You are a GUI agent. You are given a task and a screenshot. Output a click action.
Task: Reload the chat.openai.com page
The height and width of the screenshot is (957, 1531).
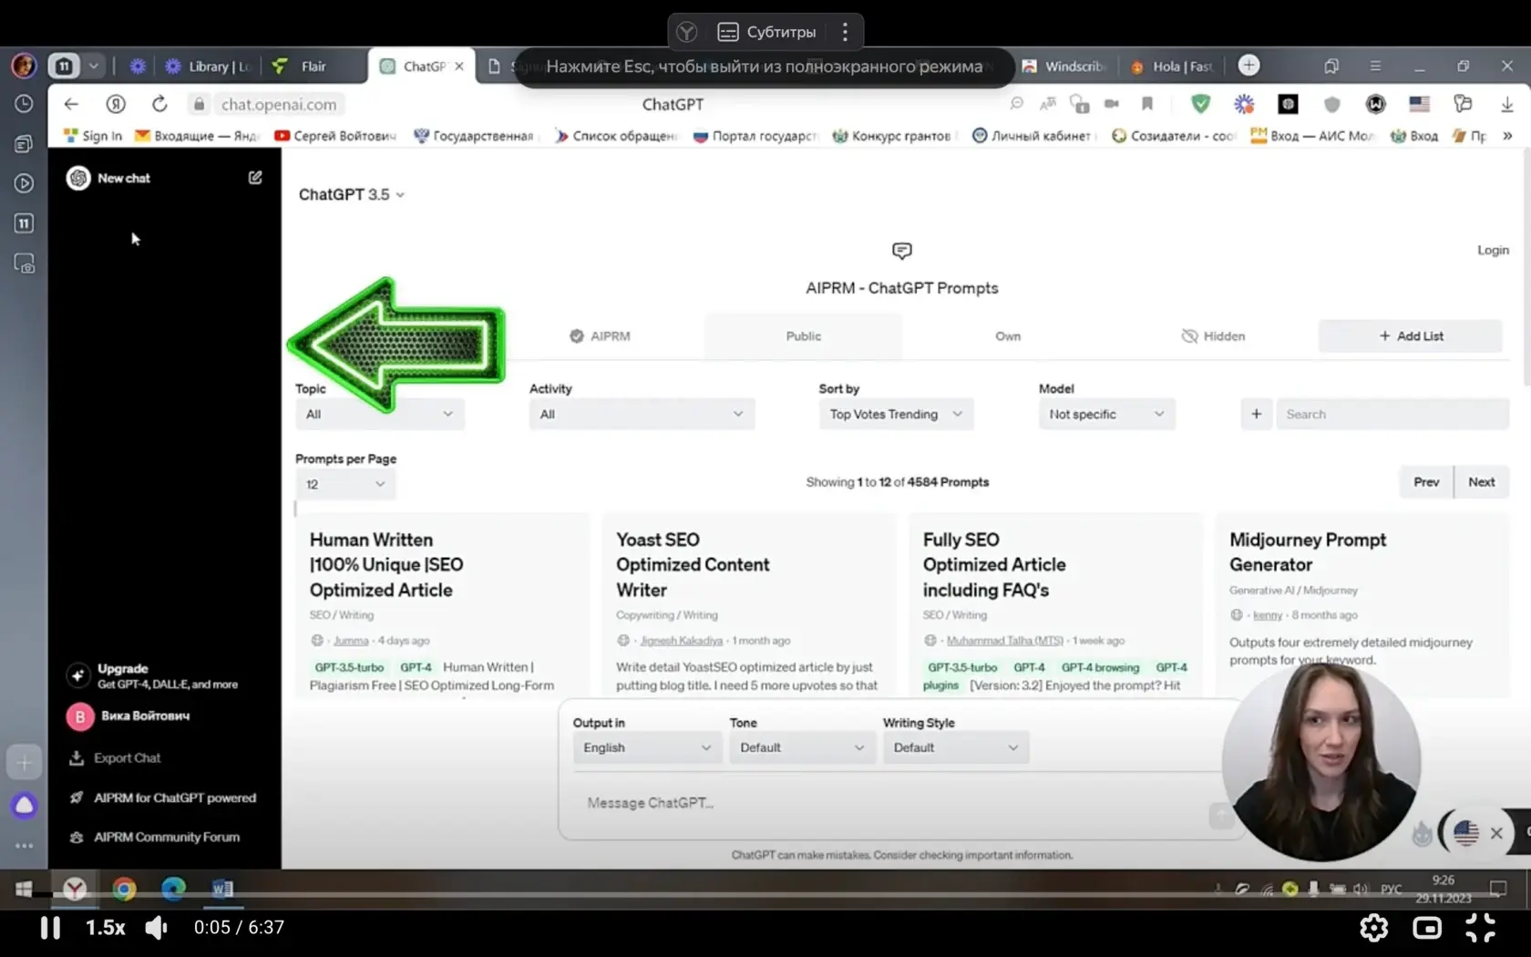point(159,104)
